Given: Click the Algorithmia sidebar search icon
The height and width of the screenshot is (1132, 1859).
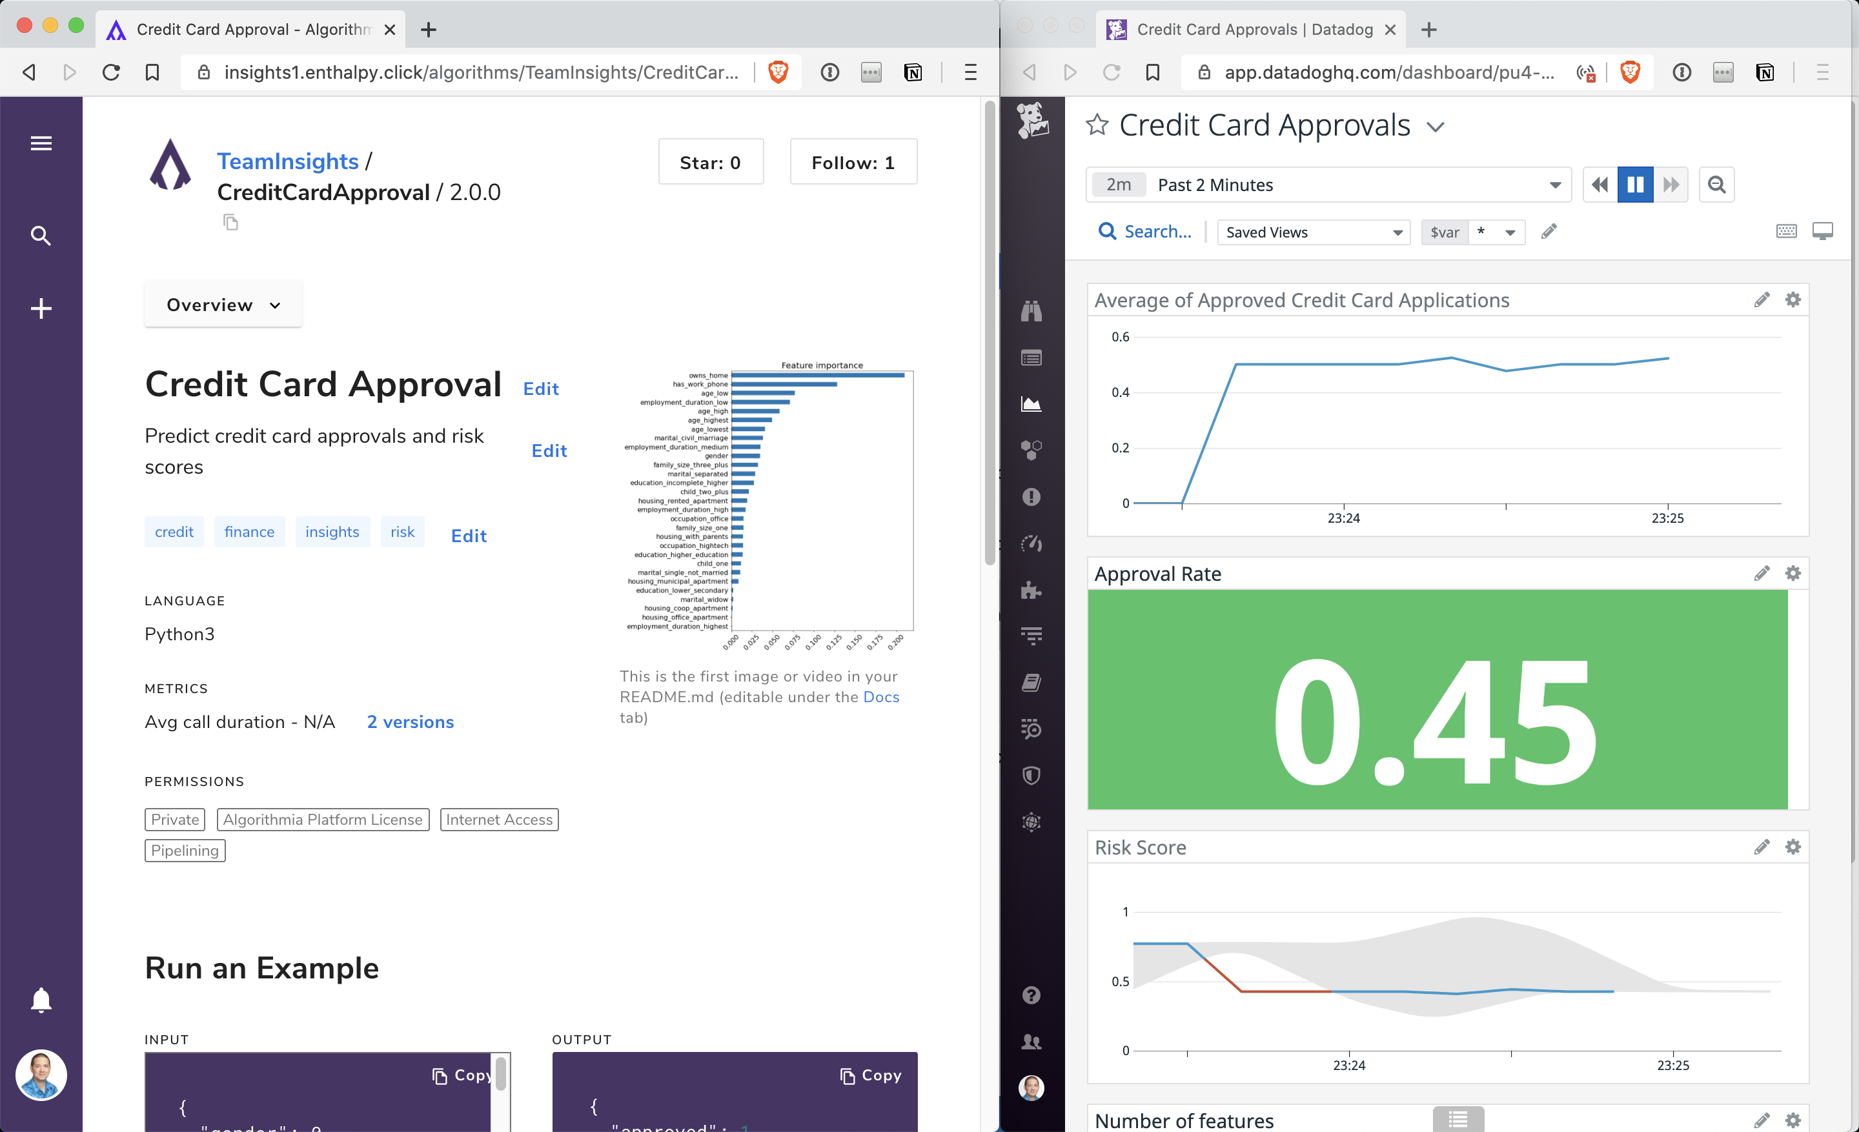Looking at the screenshot, I should point(41,236).
